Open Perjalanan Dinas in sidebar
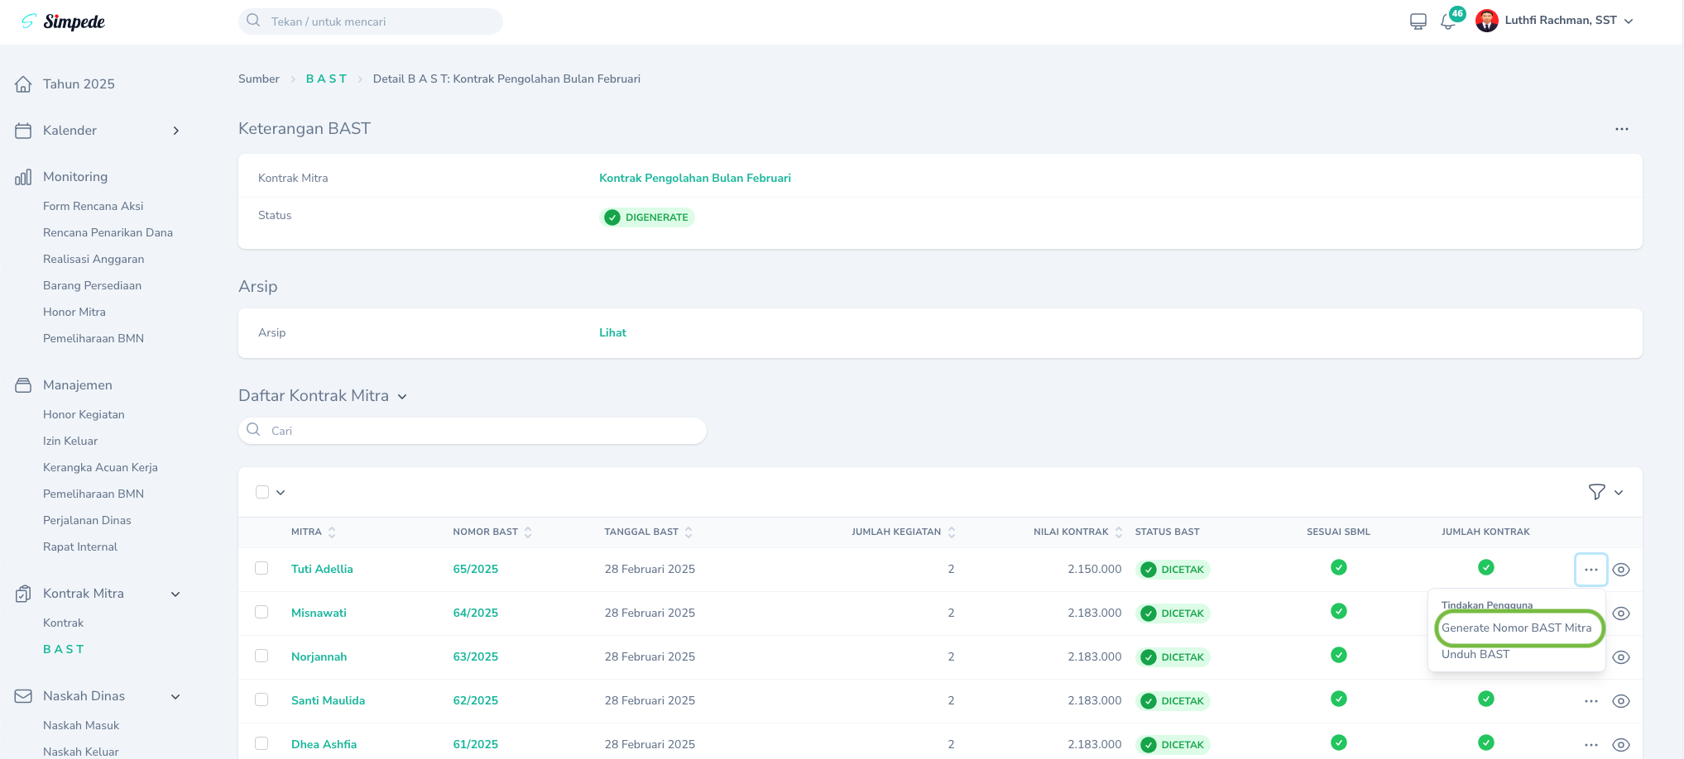Viewport: 1684px width, 759px height. point(87,521)
